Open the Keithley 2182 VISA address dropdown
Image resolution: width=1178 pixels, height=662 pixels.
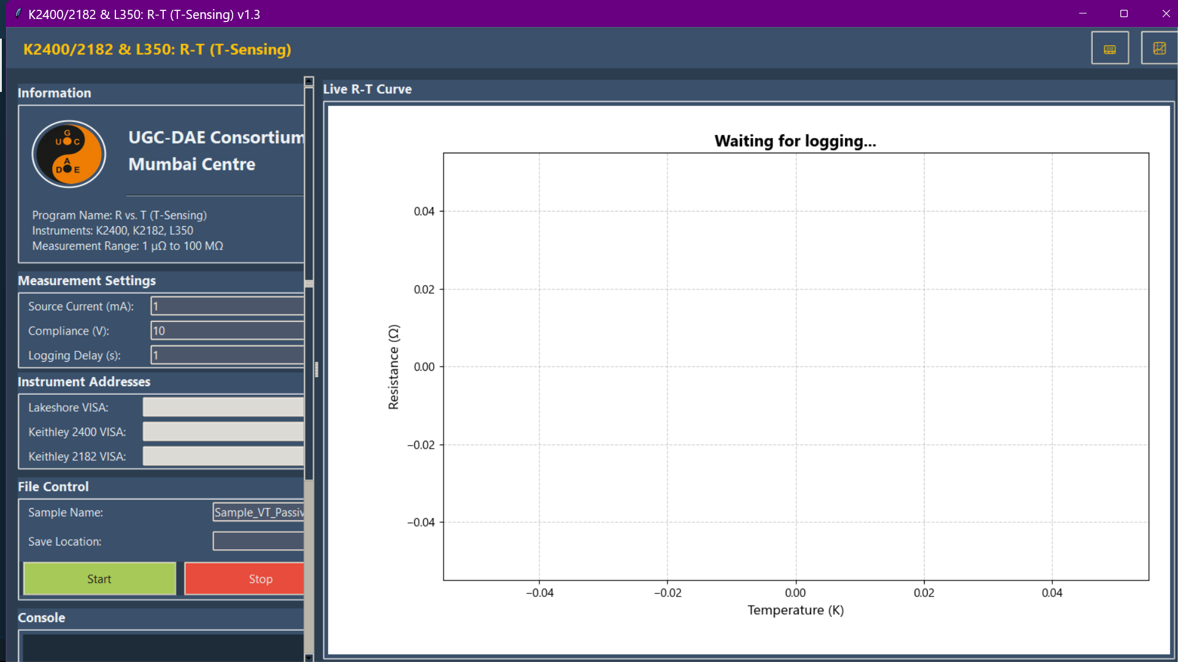(223, 456)
